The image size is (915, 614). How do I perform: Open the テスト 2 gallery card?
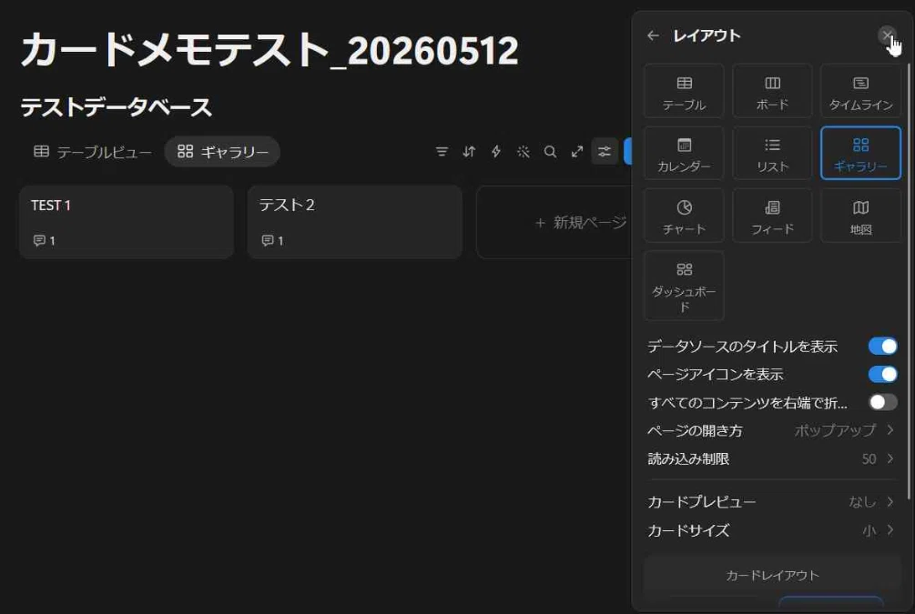[x=355, y=222]
